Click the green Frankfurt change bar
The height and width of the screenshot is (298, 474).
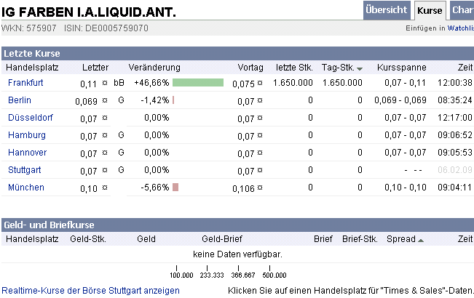[198, 83]
